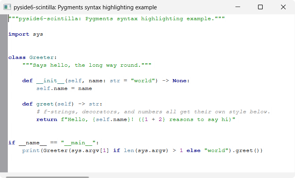This screenshot has height=178, width=295.
Task: Click the '-> str:' return annotation of greet
Action: pos(90,104)
